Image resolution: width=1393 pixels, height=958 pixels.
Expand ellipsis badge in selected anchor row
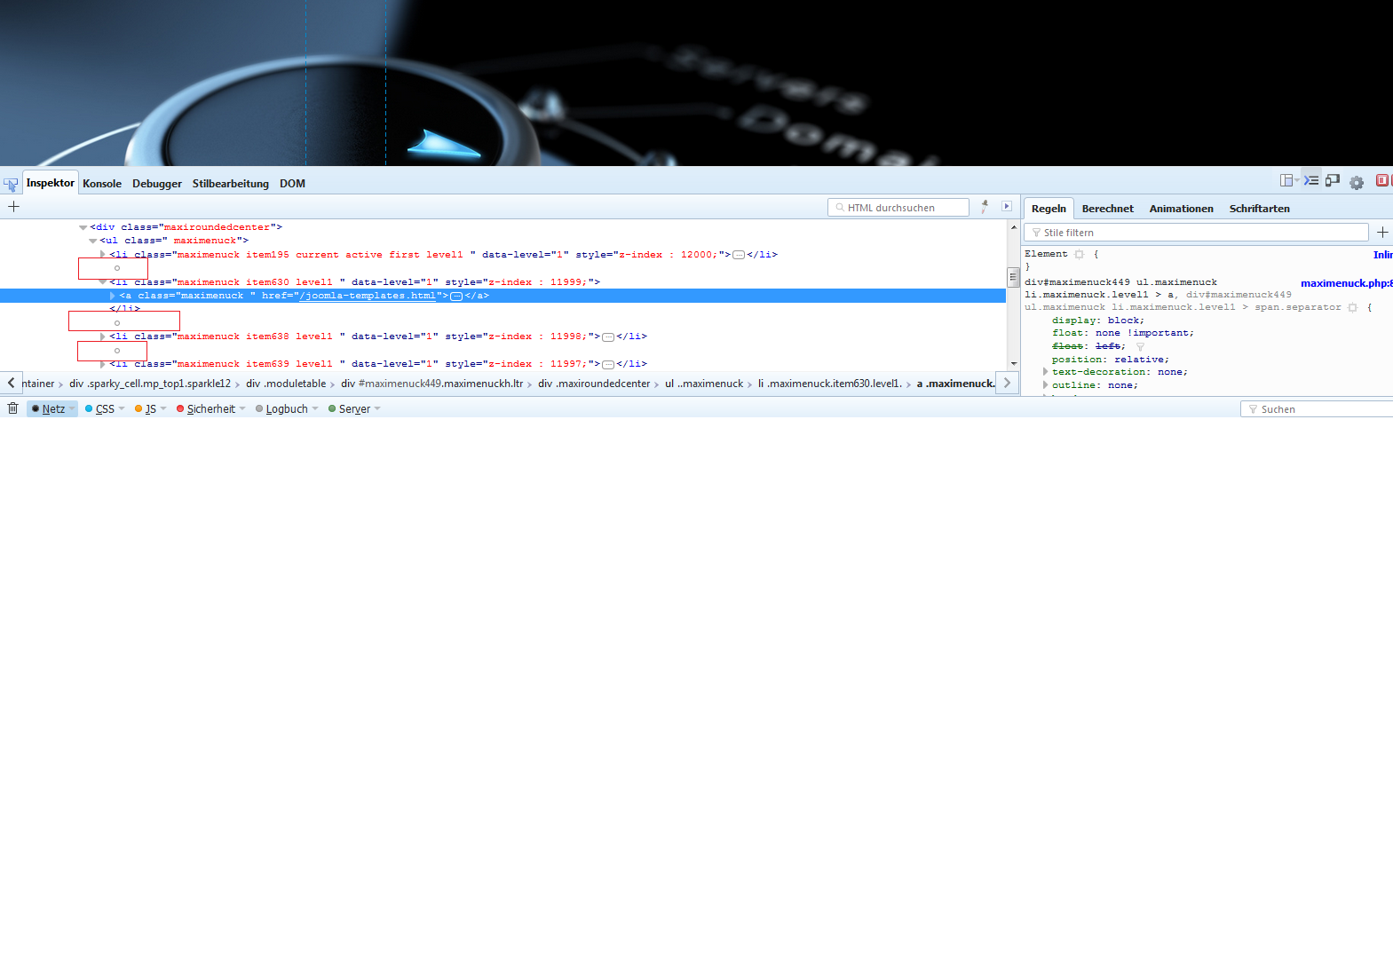click(456, 297)
